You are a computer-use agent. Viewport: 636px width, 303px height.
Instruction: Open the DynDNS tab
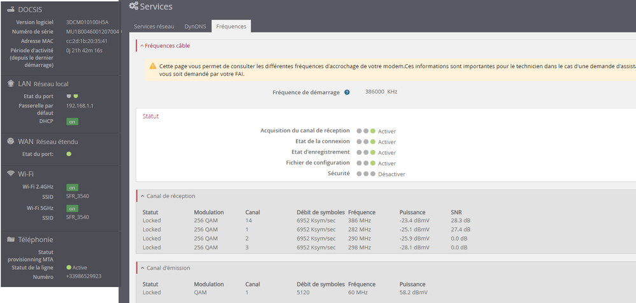pyautogui.click(x=194, y=26)
